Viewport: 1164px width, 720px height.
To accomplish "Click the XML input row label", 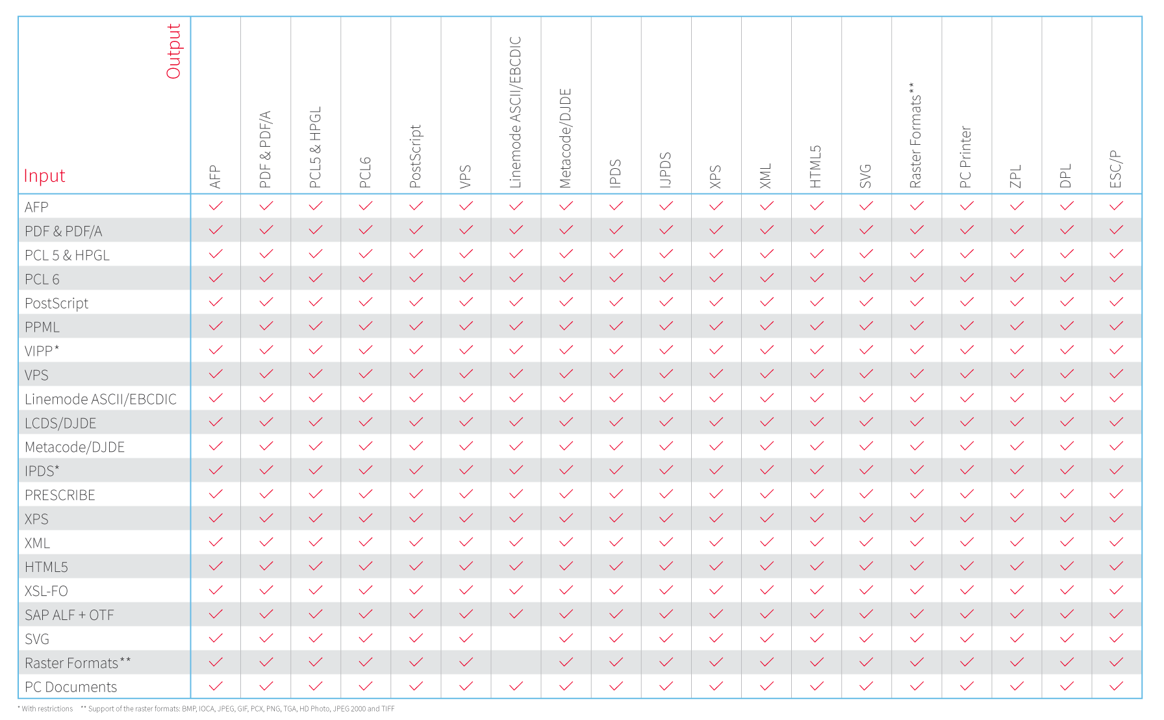I will [x=37, y=543].
